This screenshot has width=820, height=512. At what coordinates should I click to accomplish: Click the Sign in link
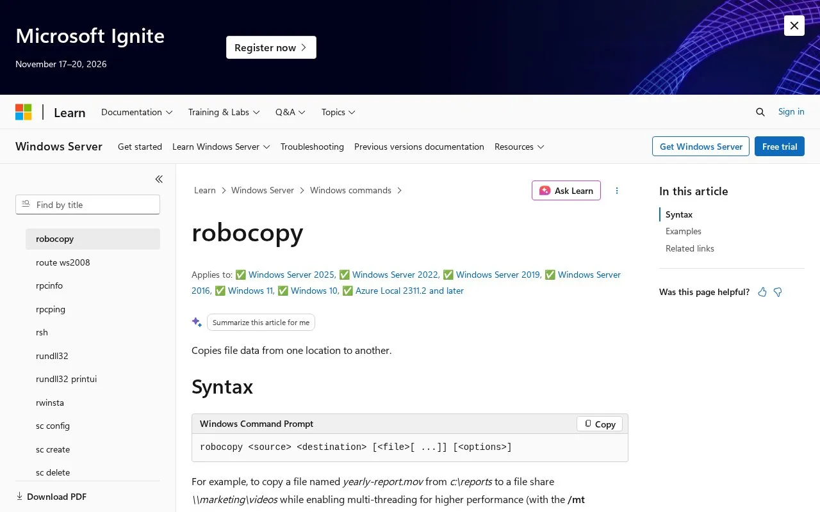[x=791, y=111]
